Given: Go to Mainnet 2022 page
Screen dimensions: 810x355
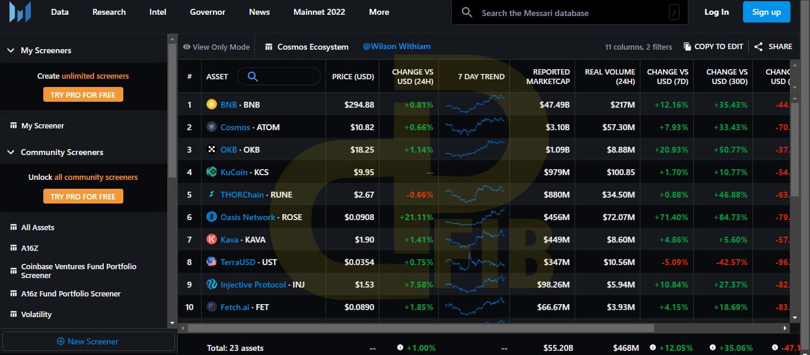Looking at the screenshot, I should tap(319, 12).
